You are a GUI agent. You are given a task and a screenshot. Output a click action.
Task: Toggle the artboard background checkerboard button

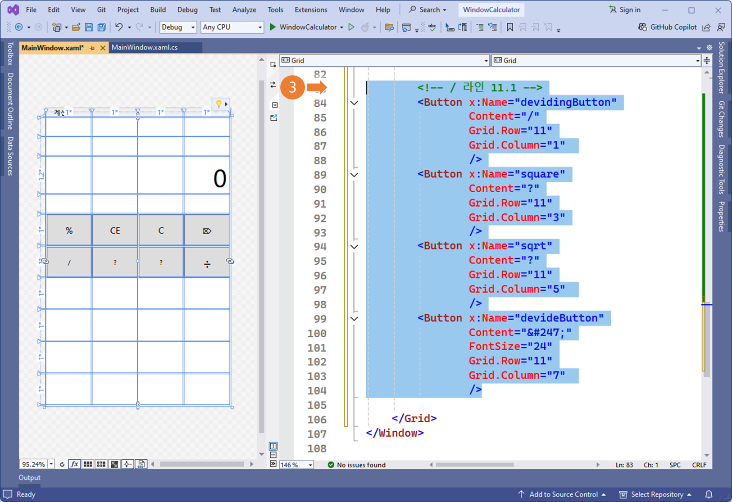click(x=115, y=464)
